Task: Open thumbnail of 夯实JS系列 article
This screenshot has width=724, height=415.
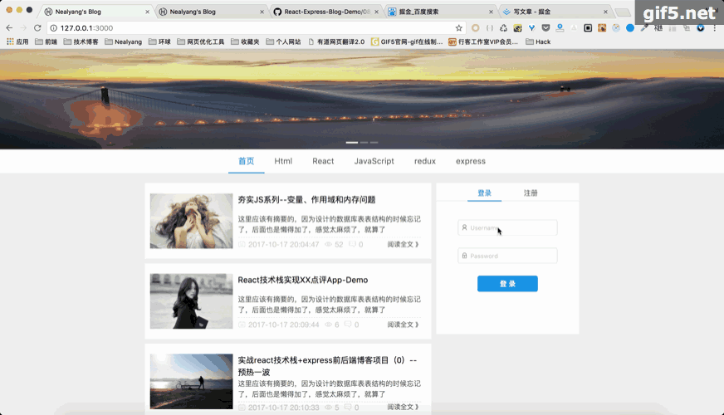Action: 191,221
